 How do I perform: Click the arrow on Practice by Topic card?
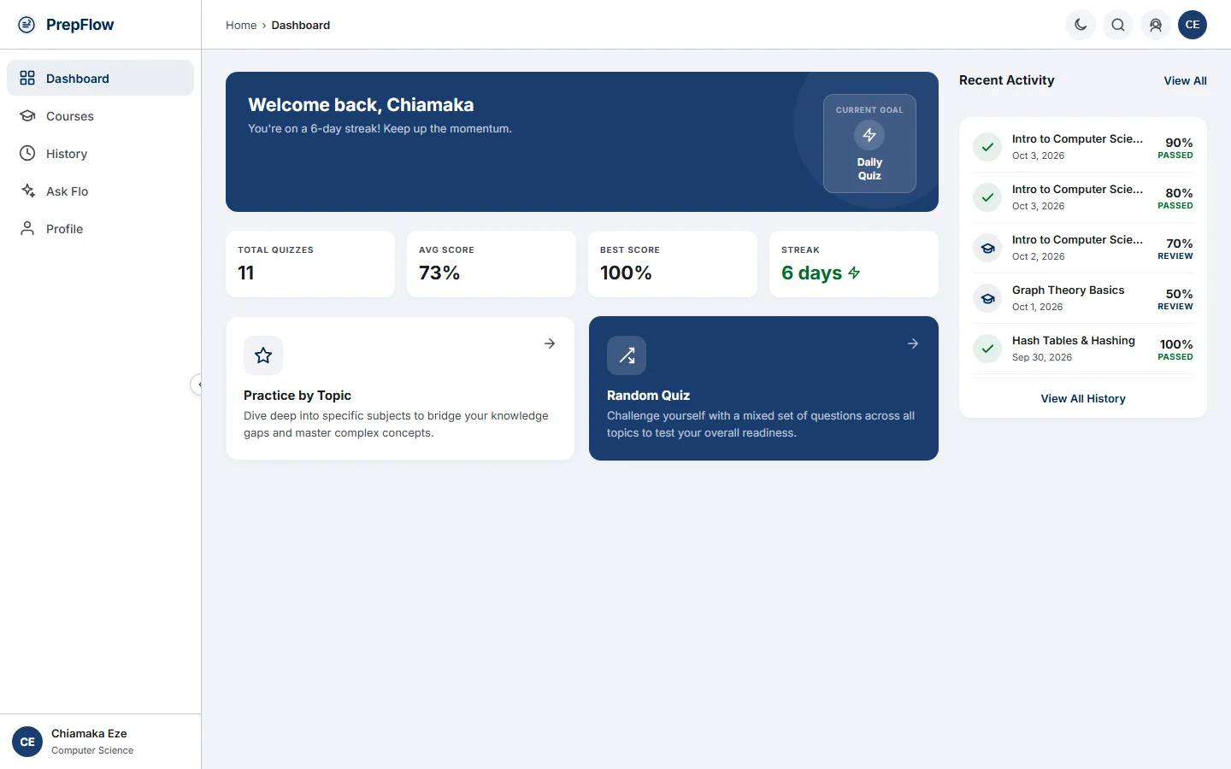pos(550,343)
